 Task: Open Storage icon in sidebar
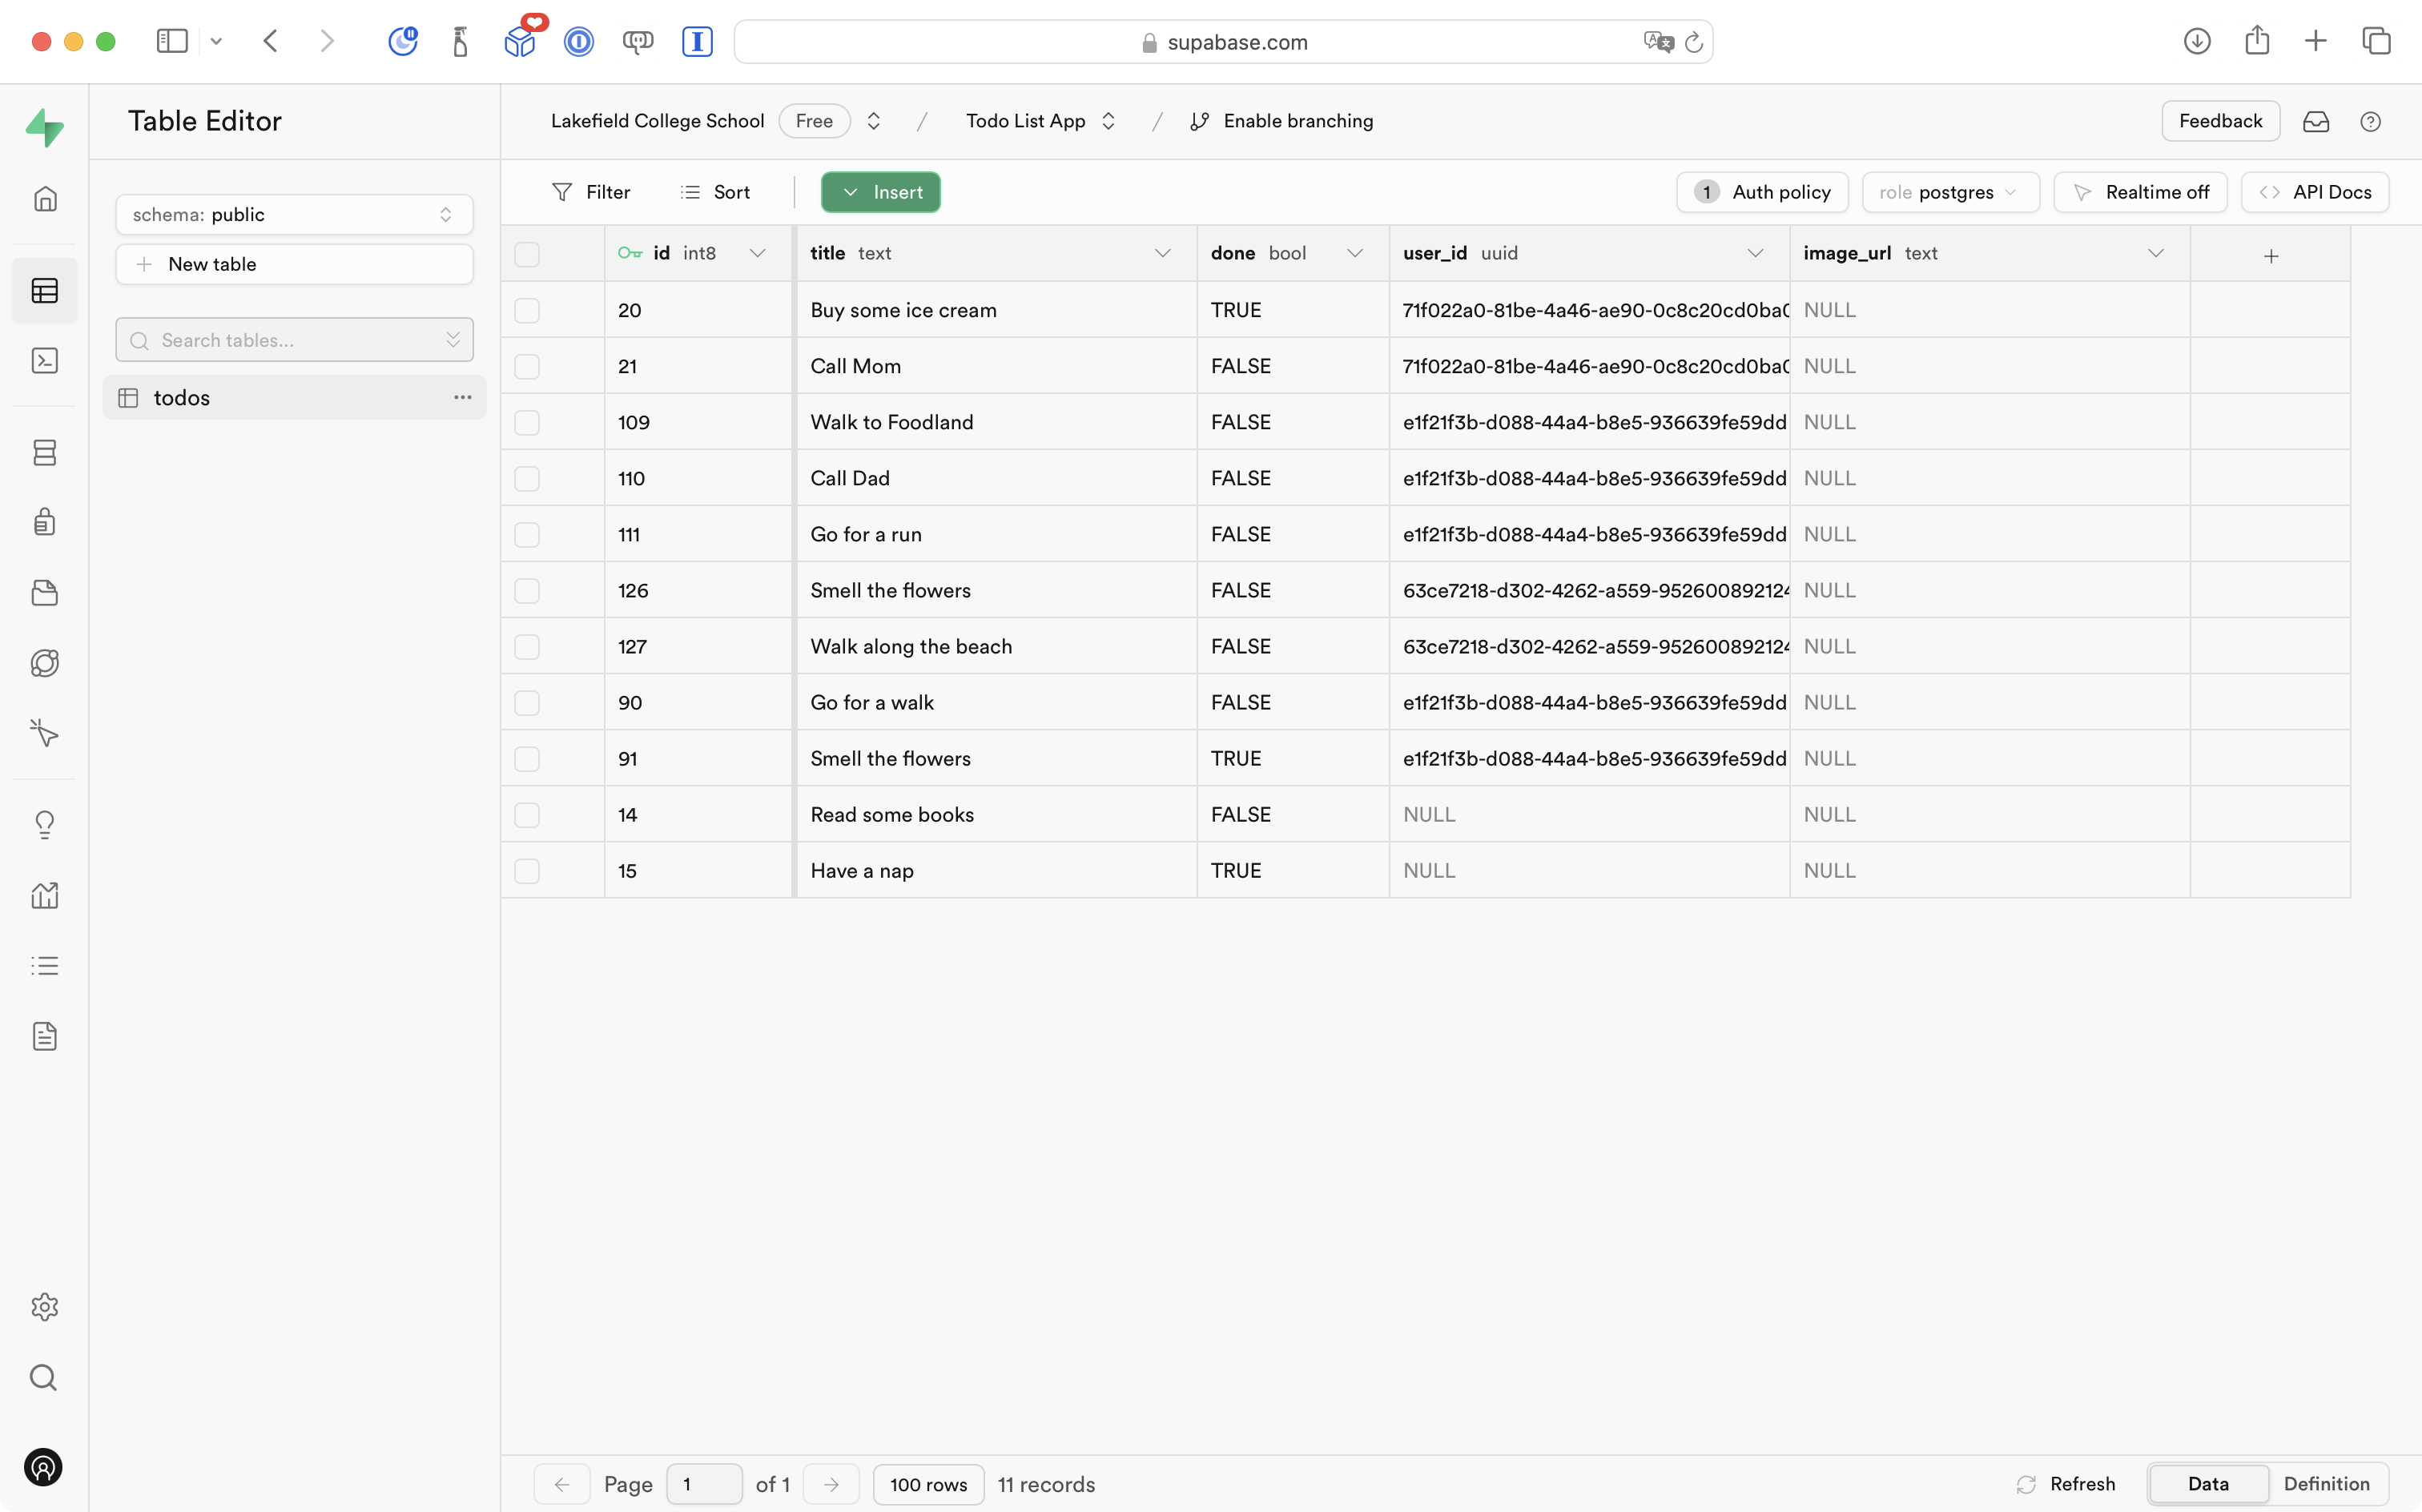click(x=45, y=593)
